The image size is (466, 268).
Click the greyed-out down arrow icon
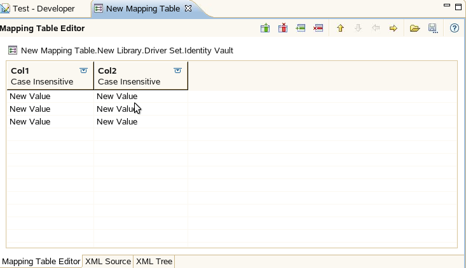pyautogui.click(x=358, y=28)
